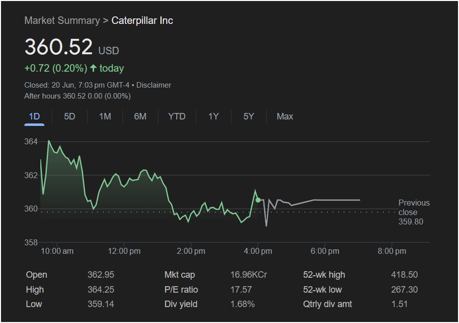
Task: Click the 362 price axis label
Action: click(x=31, y=175)
